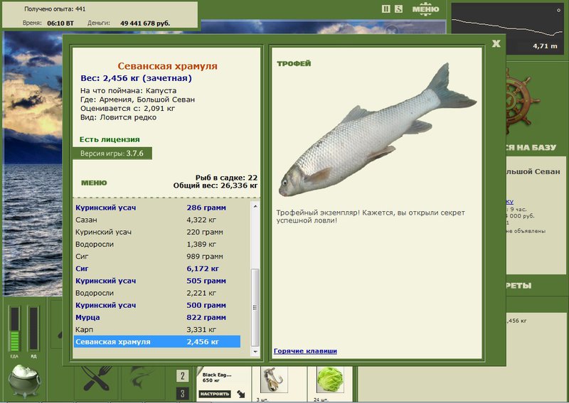Select the Сиг 6,172 кг row
This screenshot has width=569, height=403.
(x=156, y=269)
